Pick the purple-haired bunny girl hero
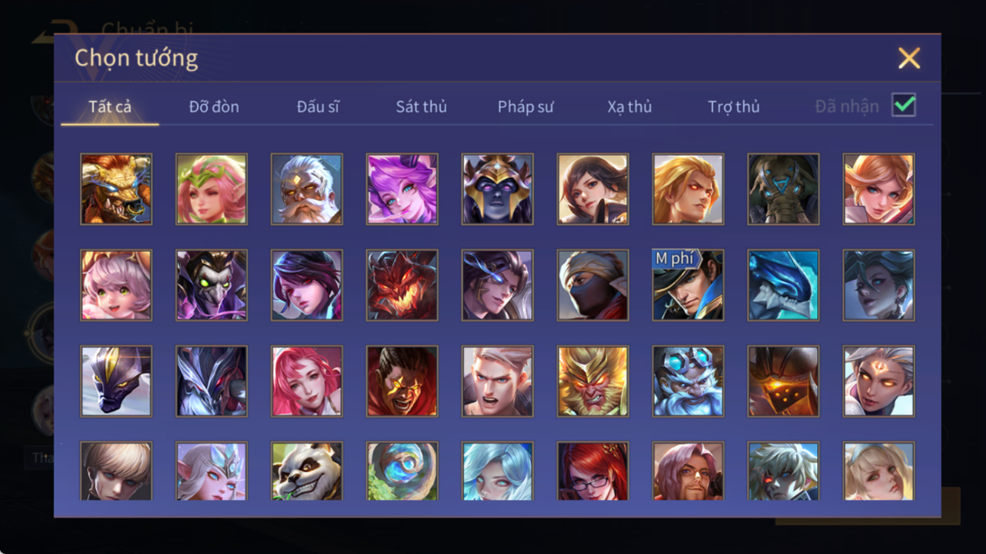The height and width of the screenshot is (554, 986). (x=402, y=189)
